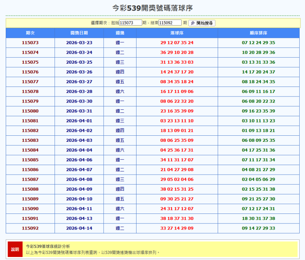Select period number 115089
Screen dimensions: 305x260
tap(30, 199)
